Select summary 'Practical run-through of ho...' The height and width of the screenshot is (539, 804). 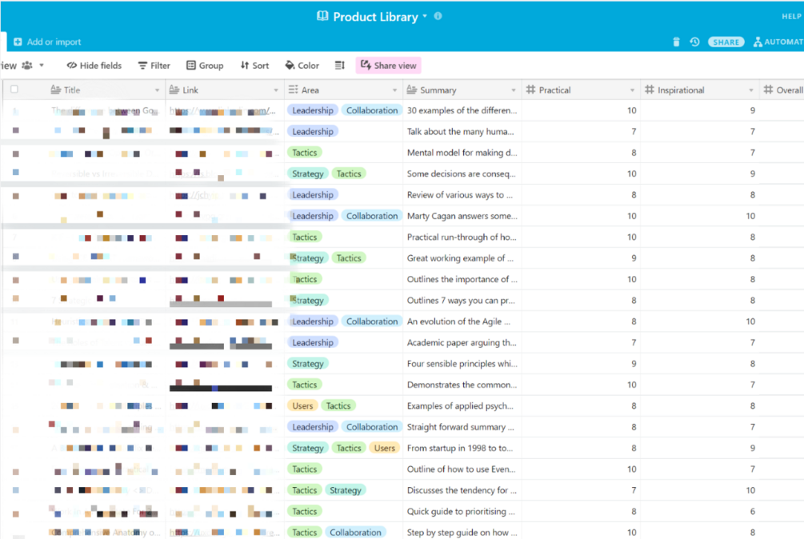(x=462, y=238)
